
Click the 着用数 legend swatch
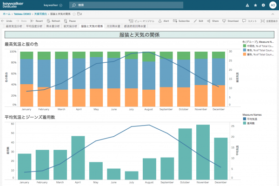click(245, 123)
